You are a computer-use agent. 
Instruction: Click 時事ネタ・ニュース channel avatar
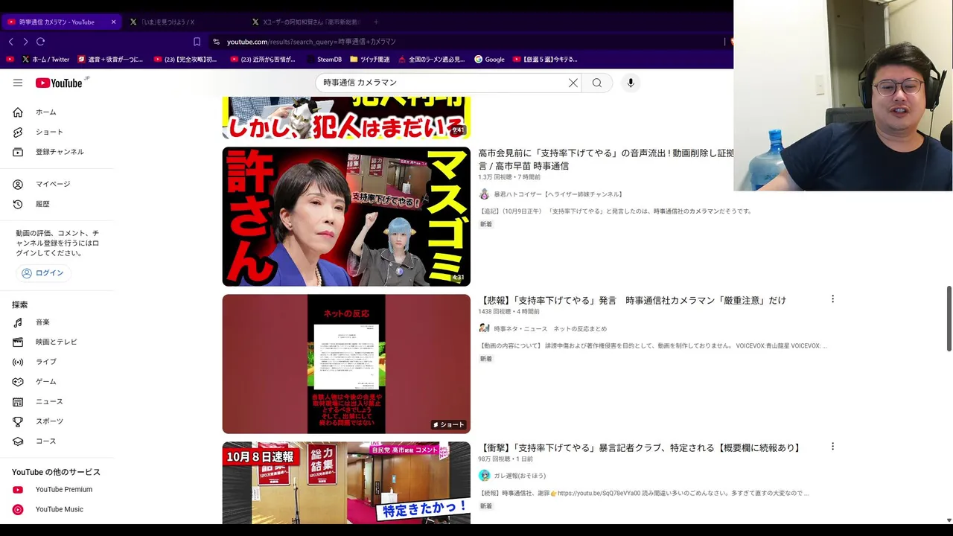coord(484,328)
